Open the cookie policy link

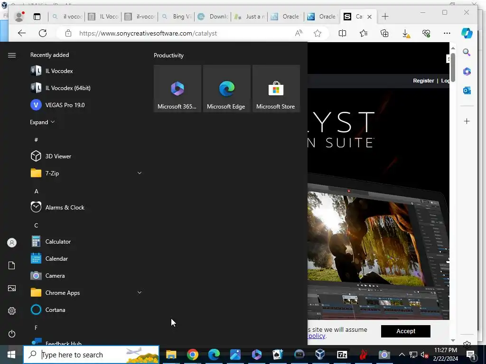pos(317,336)
